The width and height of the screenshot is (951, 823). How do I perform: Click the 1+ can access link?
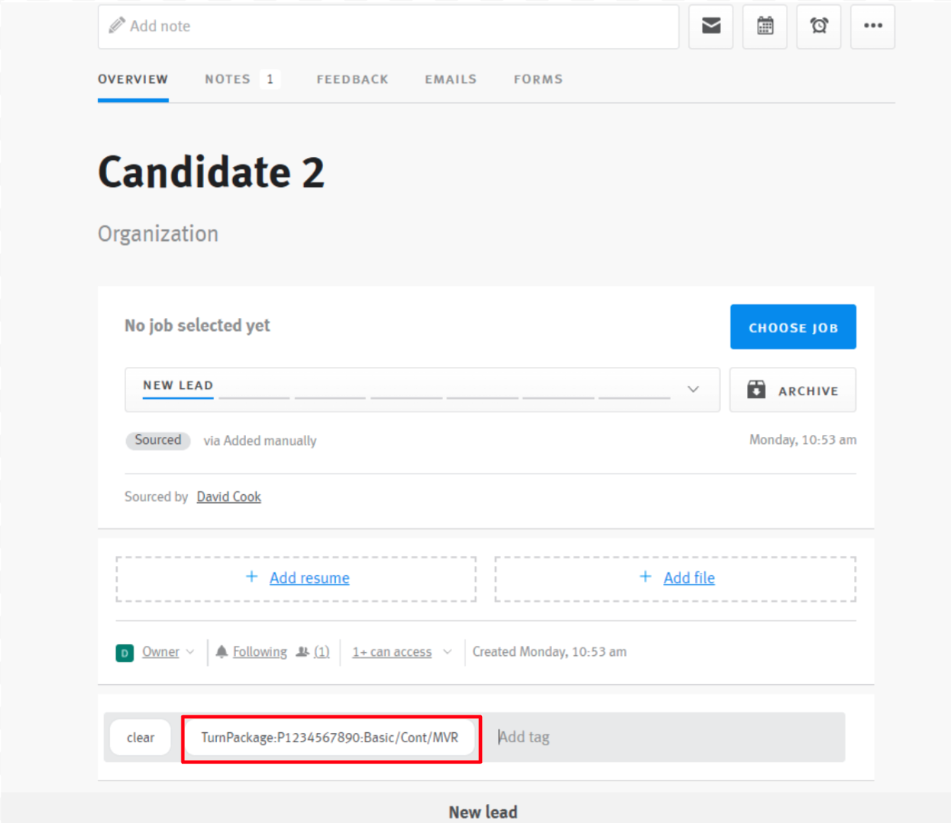[392, 652]
